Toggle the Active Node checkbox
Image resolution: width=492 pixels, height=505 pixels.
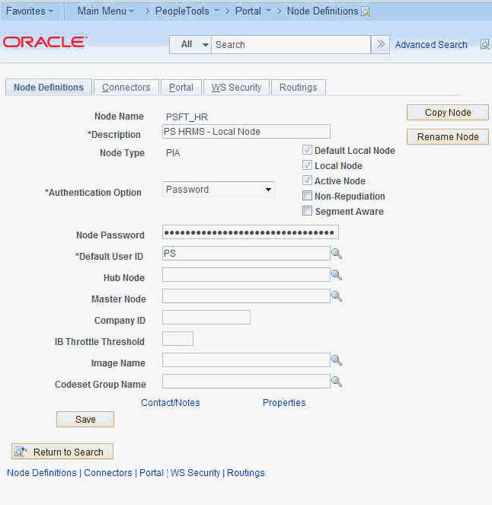coord(307,180)
